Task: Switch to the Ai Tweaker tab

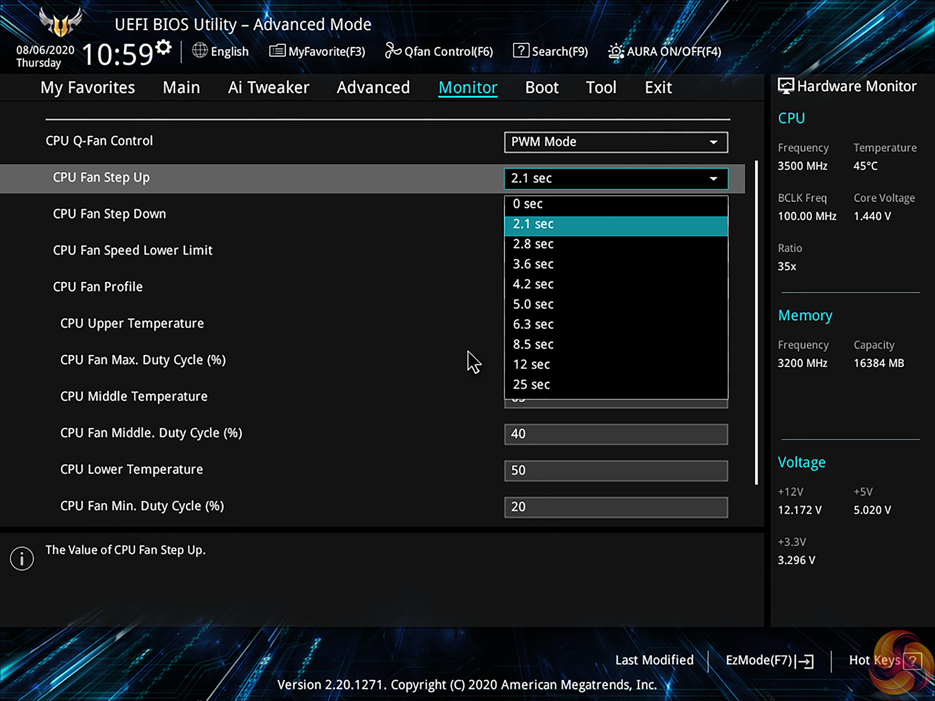Action: pos(268,88)
